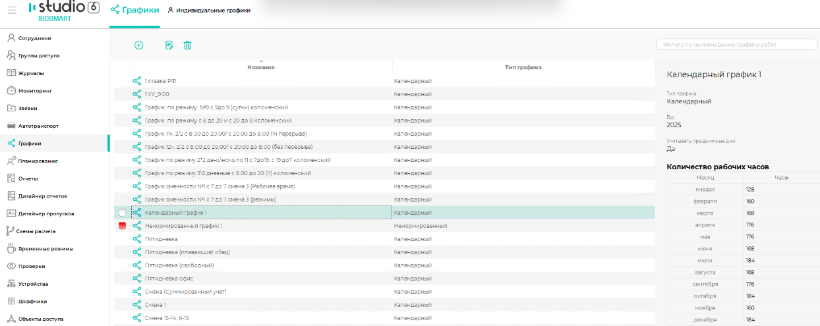Click the trash delete icon in the toolbar

pos(187,45)
